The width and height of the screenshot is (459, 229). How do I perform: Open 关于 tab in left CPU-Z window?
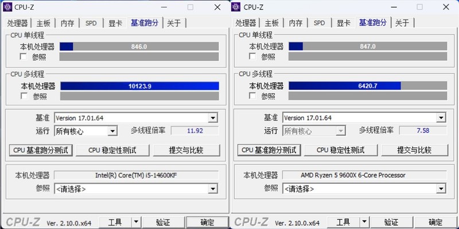[x=174, y=23]
